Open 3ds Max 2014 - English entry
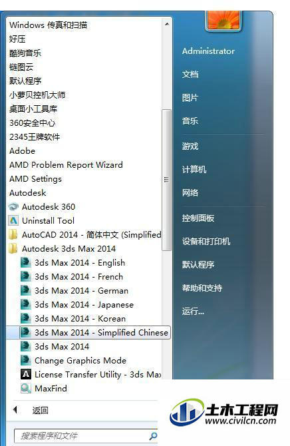The height and width of the screenshot is (446, 290). [x=80, y=262]
